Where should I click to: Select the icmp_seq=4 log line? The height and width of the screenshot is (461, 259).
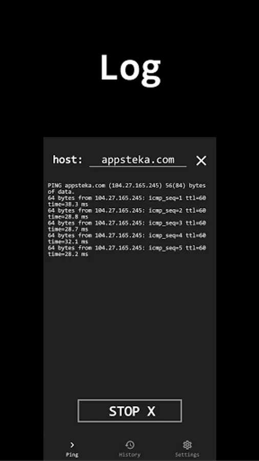click(x=127, y=238)
